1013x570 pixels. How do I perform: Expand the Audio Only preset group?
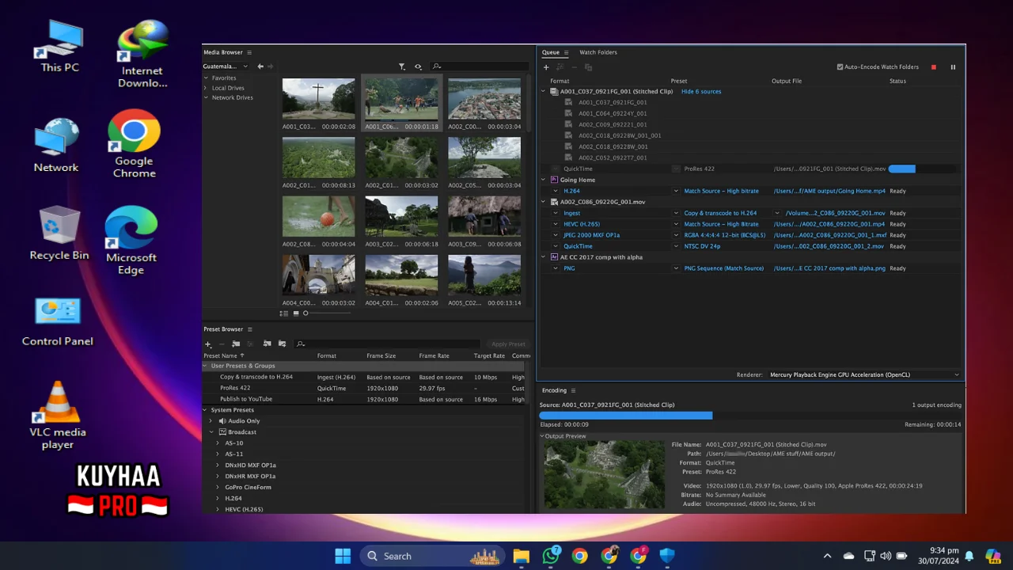pyautogui.click(x=211, y=421)
